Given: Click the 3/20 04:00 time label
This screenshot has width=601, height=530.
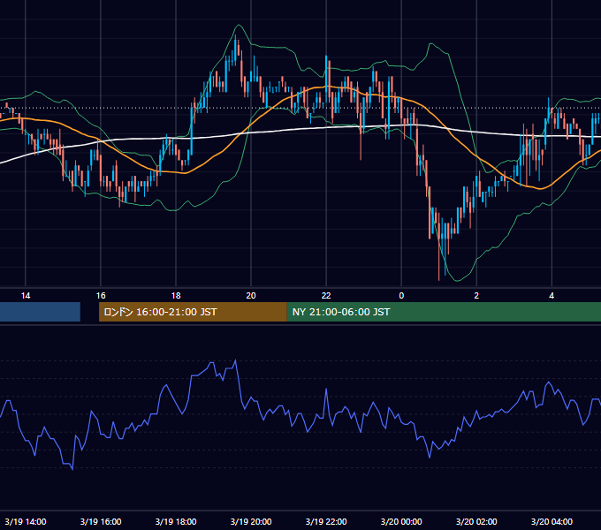Looking at the screenshot, I should (552, 521).
